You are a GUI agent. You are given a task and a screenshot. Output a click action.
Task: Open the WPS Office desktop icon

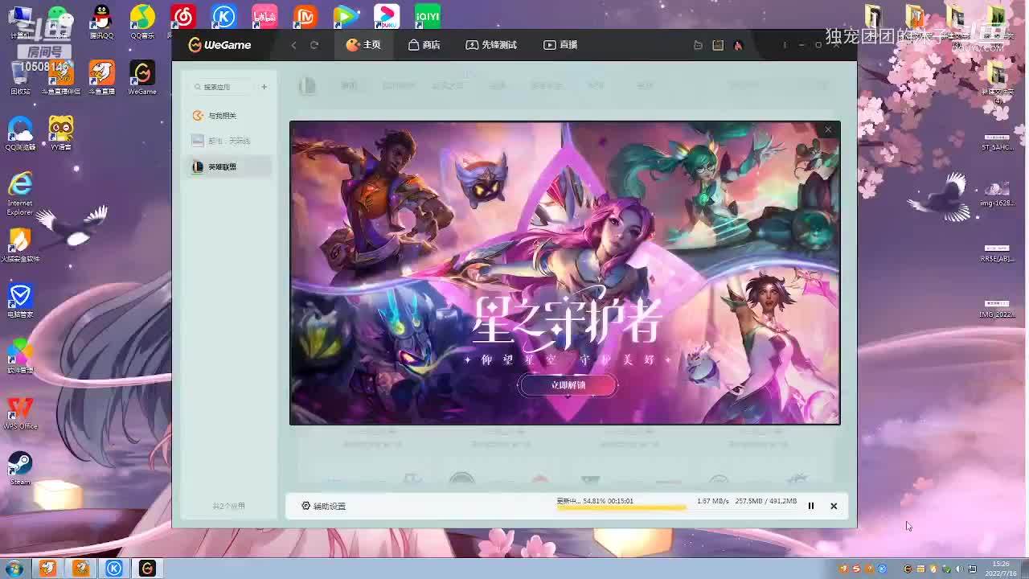(x=20, y=412)
